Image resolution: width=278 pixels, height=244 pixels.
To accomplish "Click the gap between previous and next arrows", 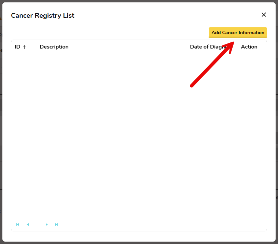I will point(37,225).
